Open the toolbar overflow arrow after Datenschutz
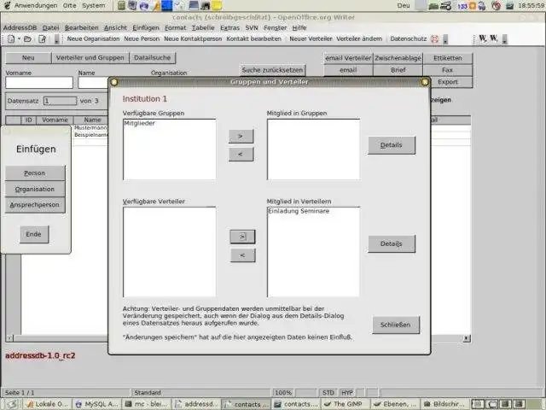546x410 pixels. 445,40
